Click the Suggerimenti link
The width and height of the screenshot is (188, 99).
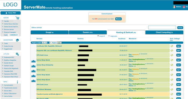pyautogui.click(x=8, y=49)
